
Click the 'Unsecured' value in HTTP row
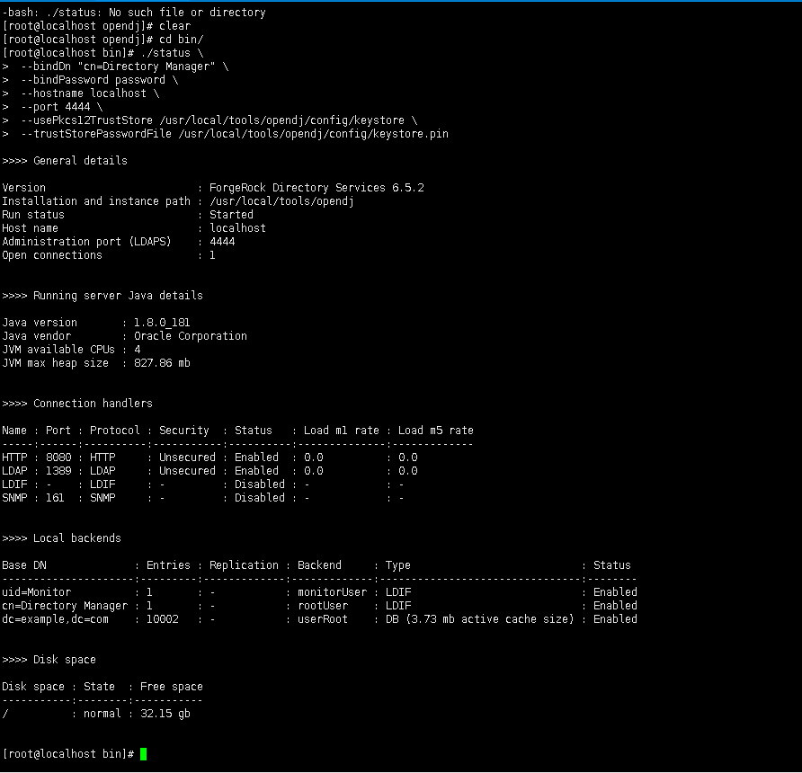187,458
